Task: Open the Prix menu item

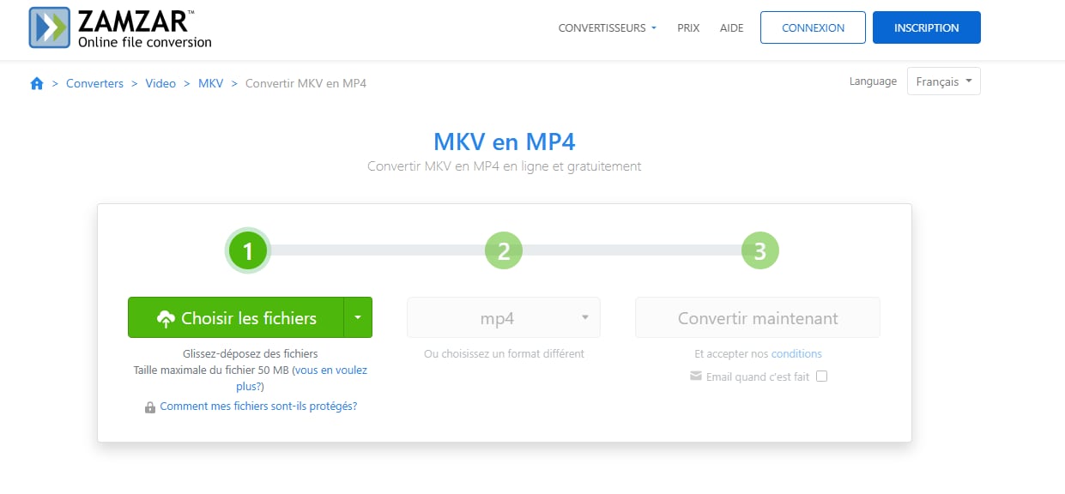Action: (688, 27)
